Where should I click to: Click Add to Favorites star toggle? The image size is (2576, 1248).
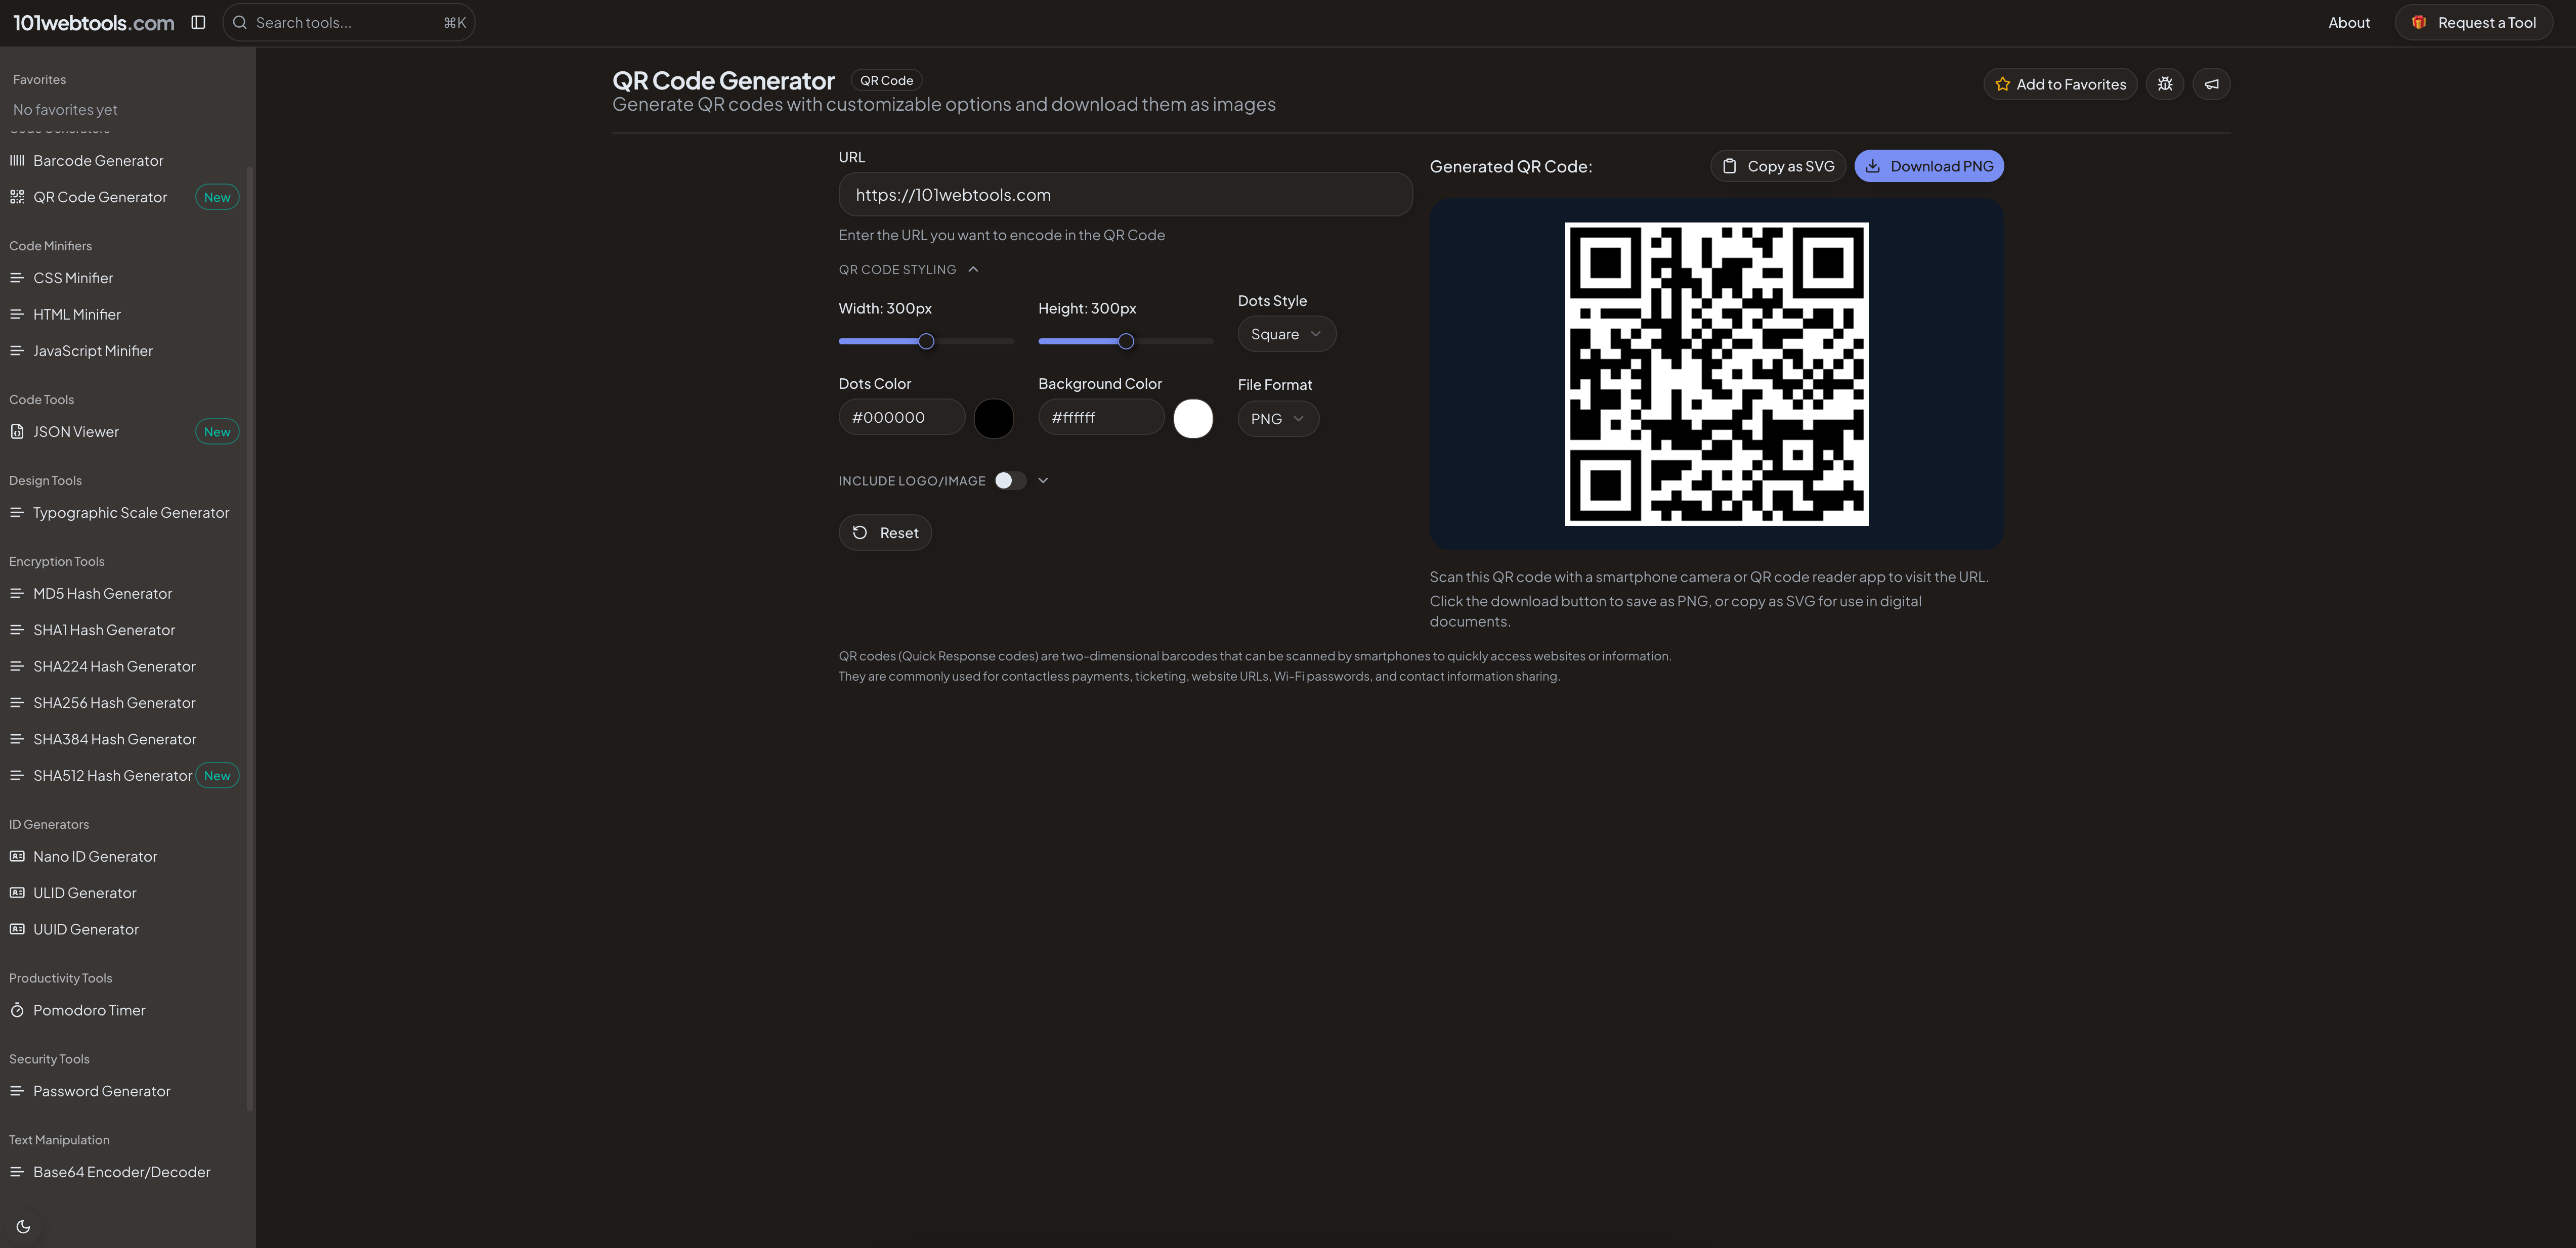click(x=2060, y=84)
